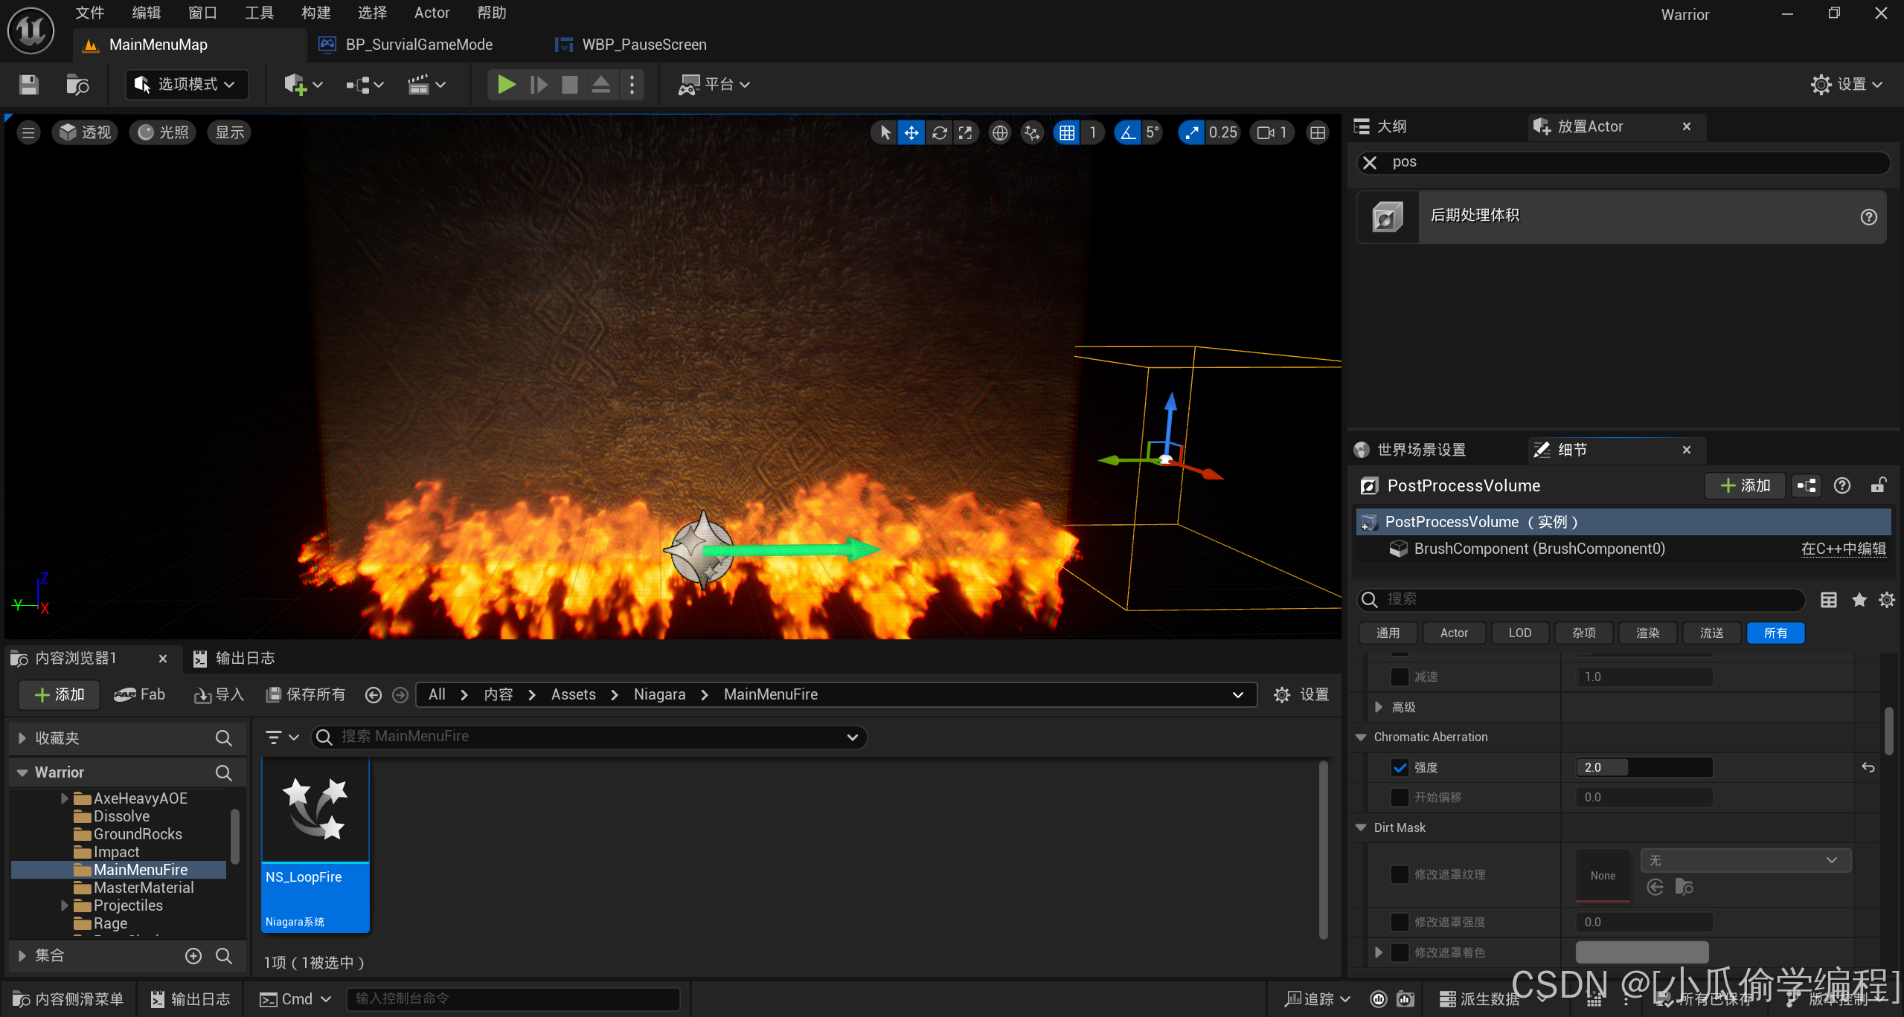The height and width of the screenshot is (1017, 1904).
Task: Click the 保存所有 button in content browser
Action: click(306, 694)
